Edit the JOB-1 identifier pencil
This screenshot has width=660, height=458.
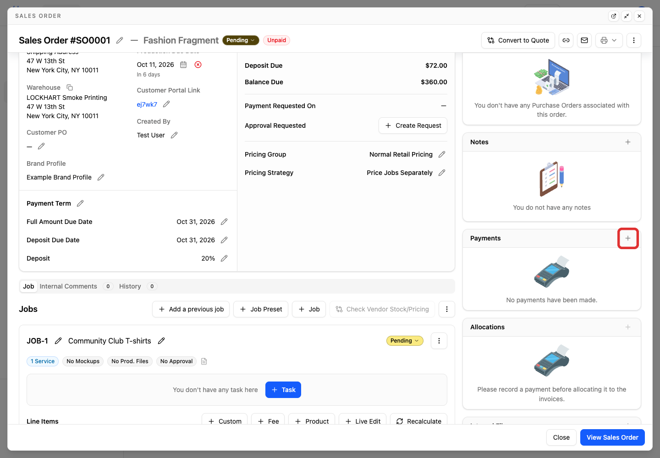pos(58,341)
